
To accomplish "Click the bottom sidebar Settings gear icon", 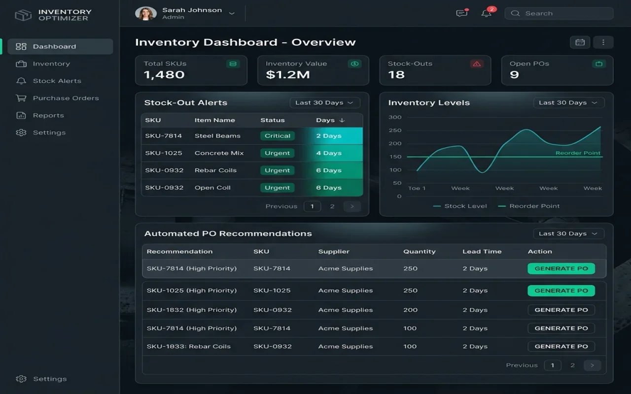I will pyautogui.click(x=21, y=379).
